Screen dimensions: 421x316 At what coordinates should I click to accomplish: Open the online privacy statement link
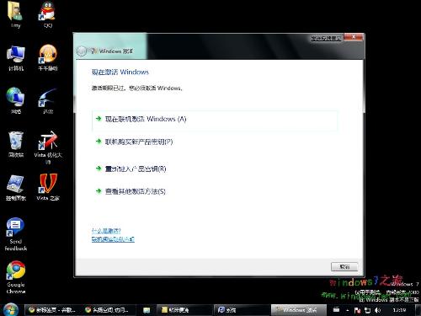pyautogui.click(x=113, y=239)
